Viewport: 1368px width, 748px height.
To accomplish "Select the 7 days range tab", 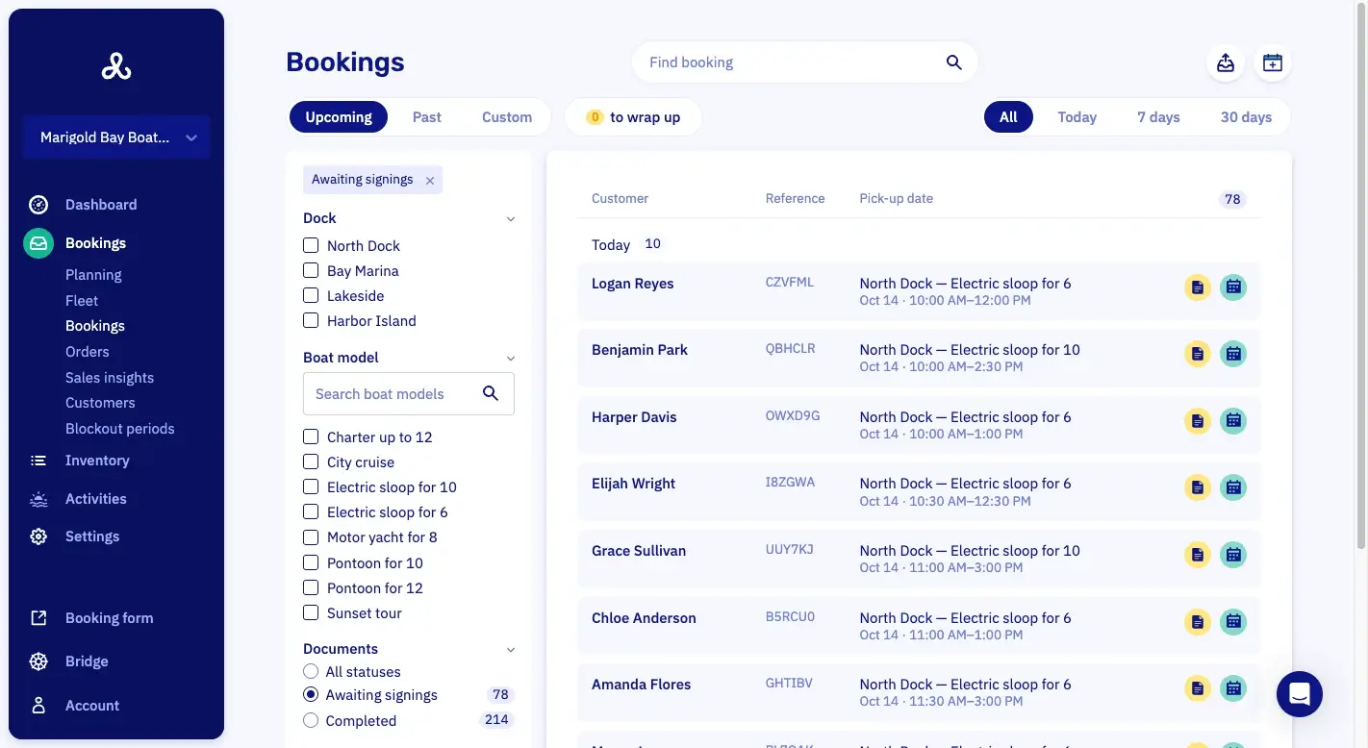I will [x=1158, y=117].
